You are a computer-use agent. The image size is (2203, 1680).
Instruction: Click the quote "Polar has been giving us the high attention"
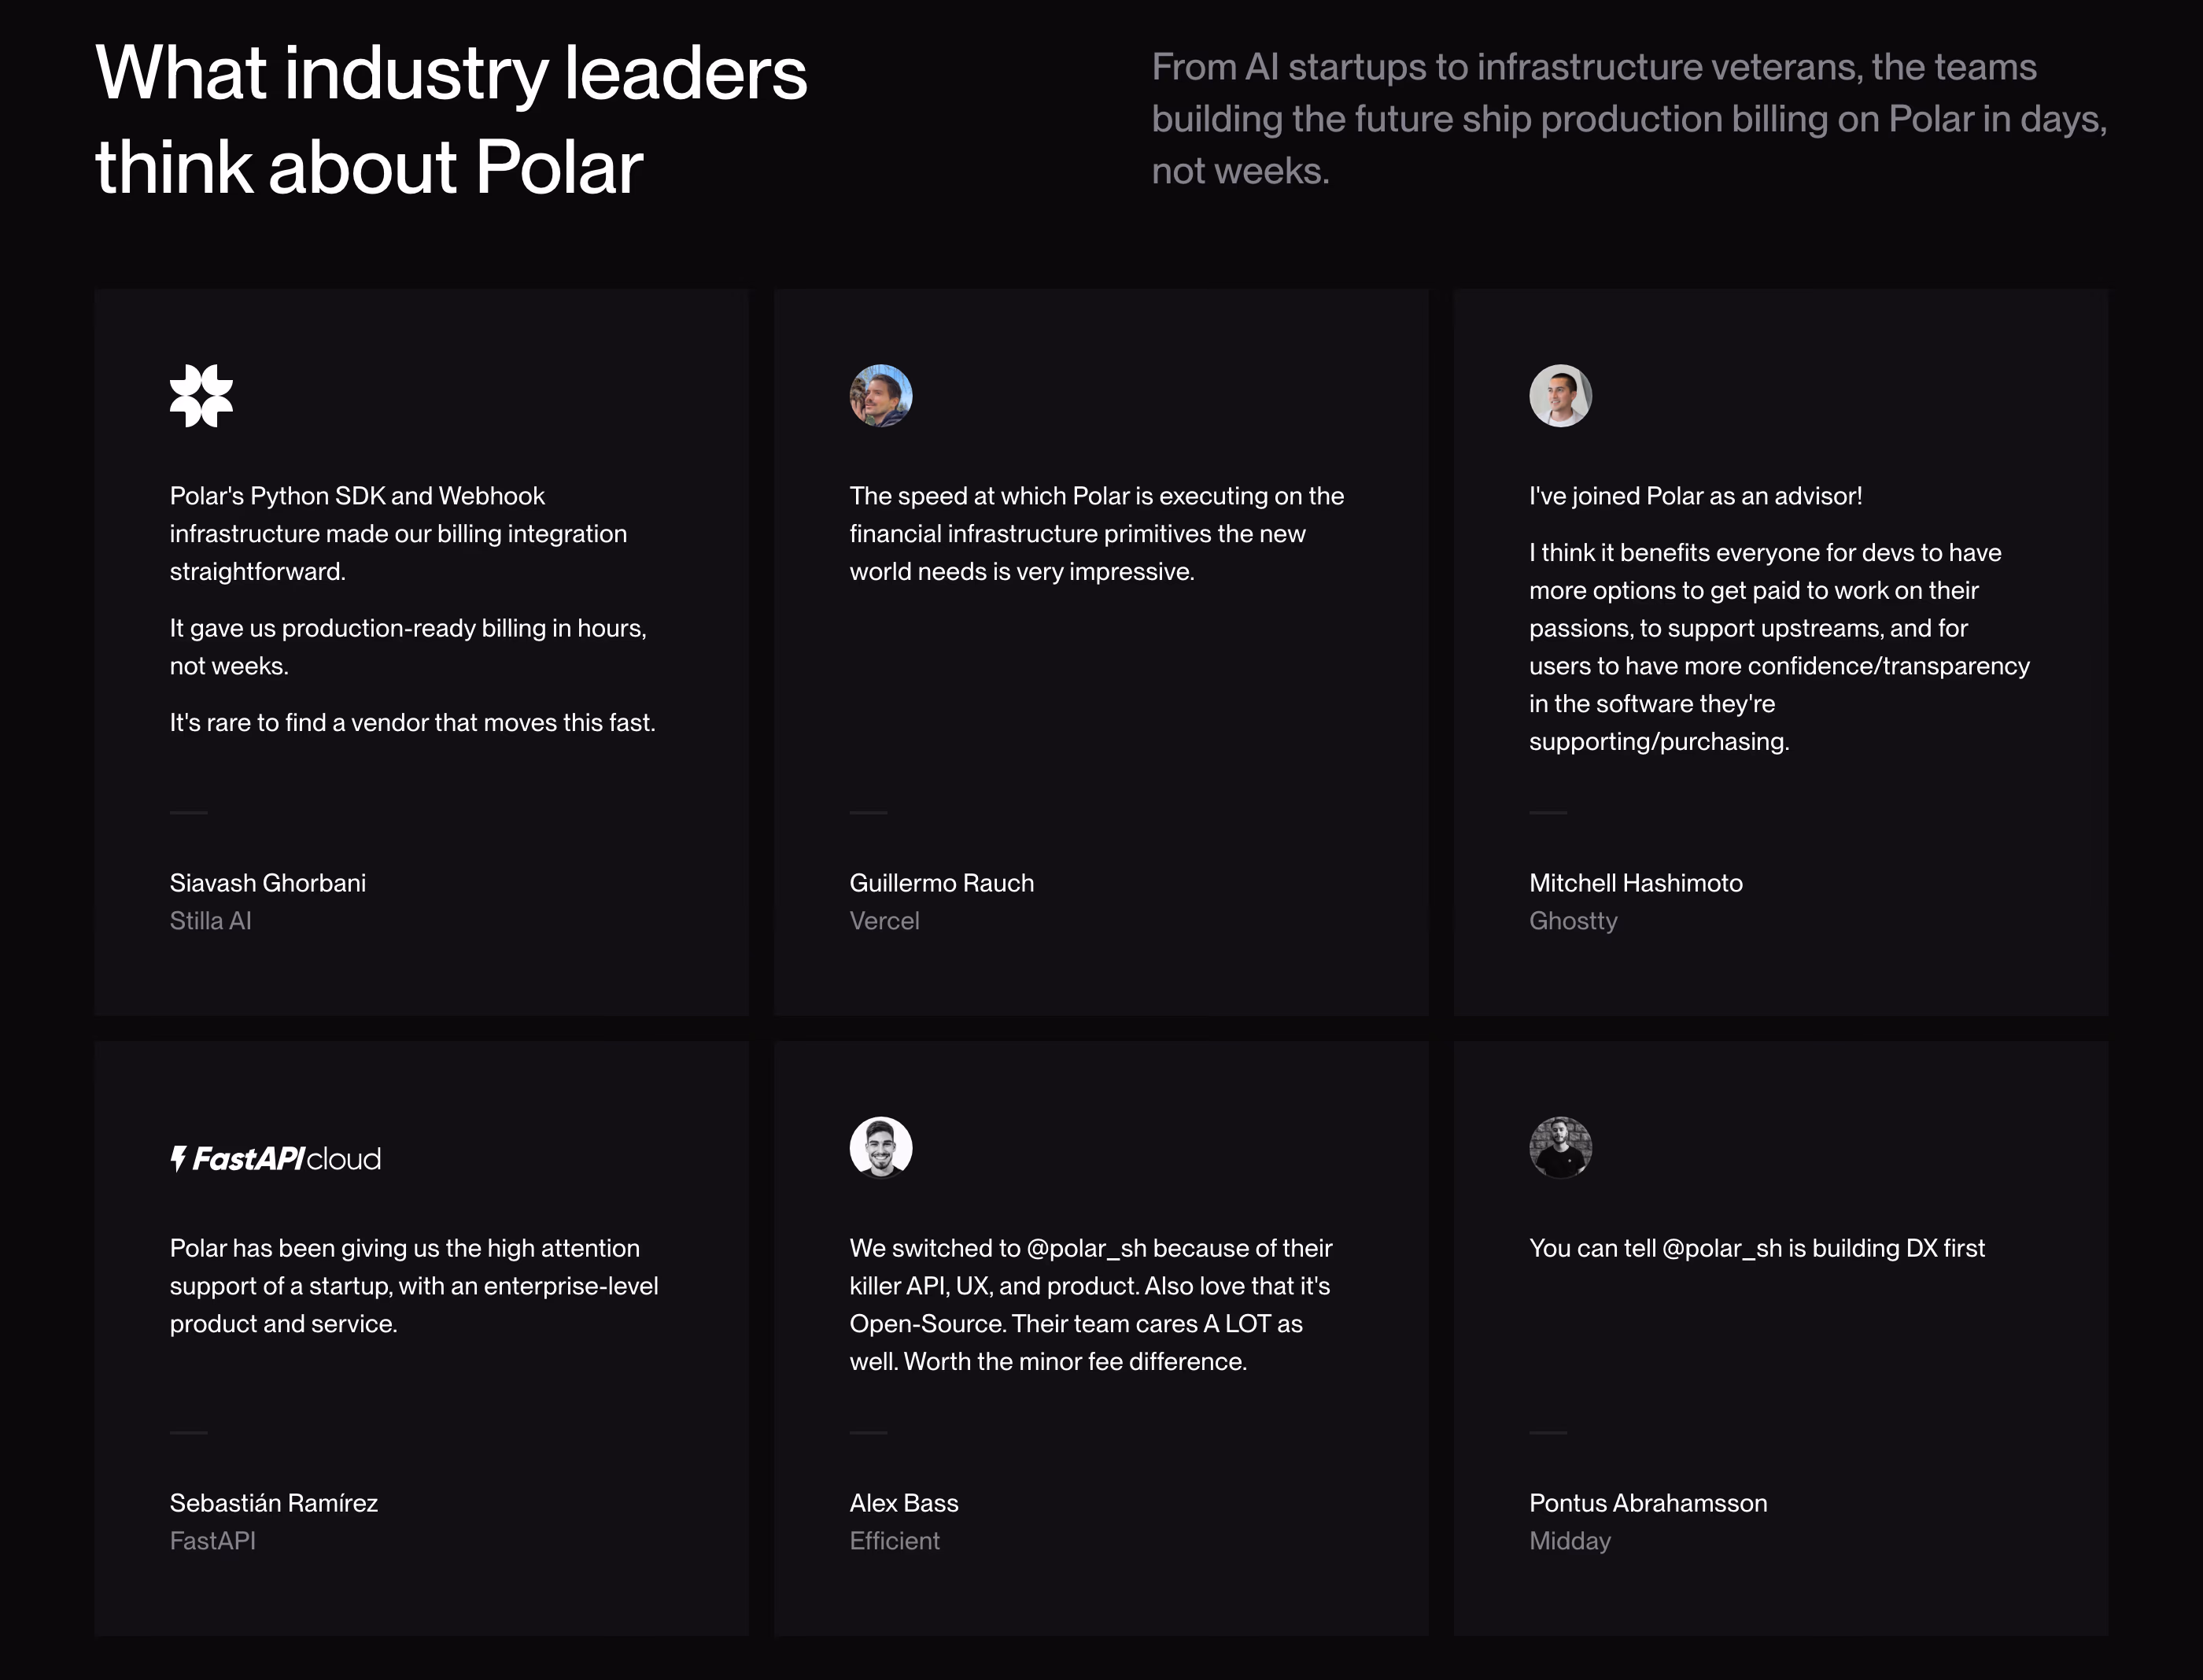[414, 1286]
